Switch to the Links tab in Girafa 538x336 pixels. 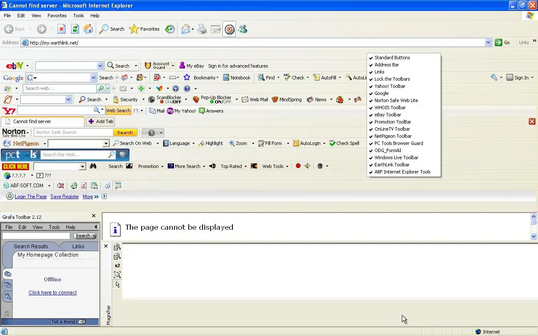(78, 247)
